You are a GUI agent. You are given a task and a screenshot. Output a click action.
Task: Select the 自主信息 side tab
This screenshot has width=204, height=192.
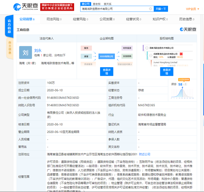[10, 48]
